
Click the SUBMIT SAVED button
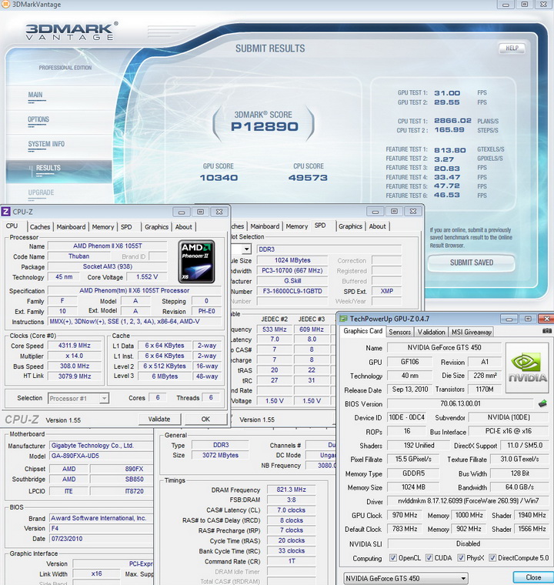coord(472,262)
